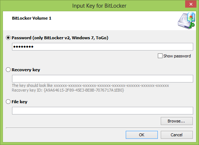The image size is (199, 145).
Task: Open file picker with Browse... button
Action: 177,121
